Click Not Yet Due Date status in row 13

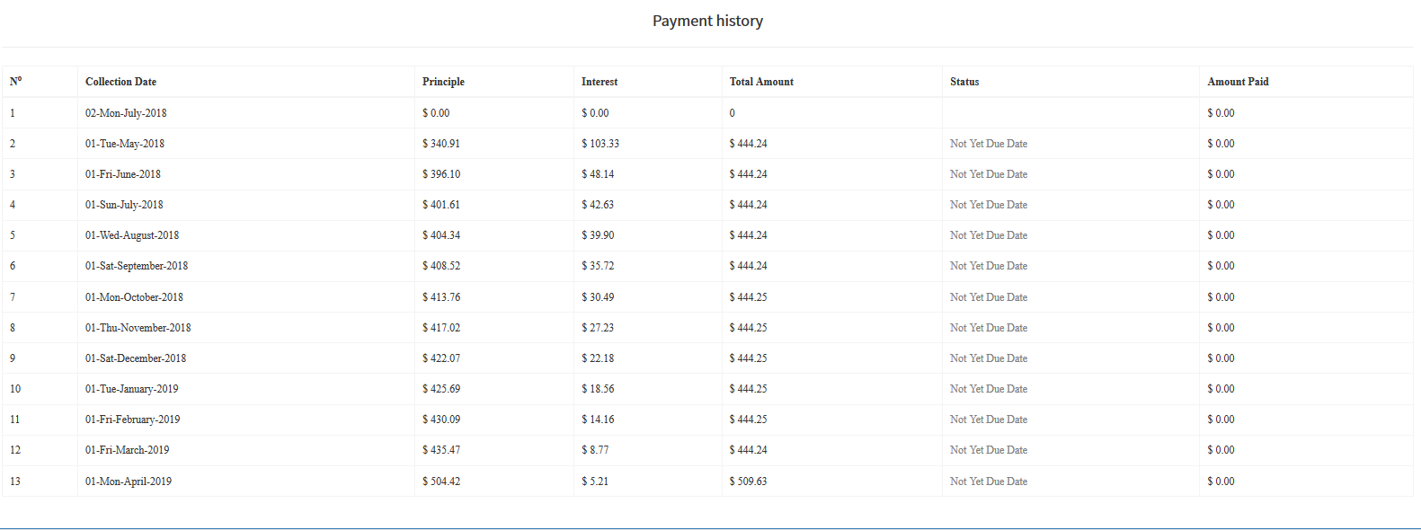[988, 481]
